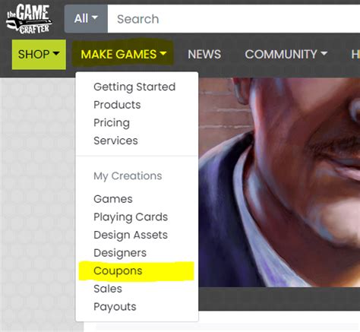
Task: Click the man's portrait banner image
Action: (279, 182)
